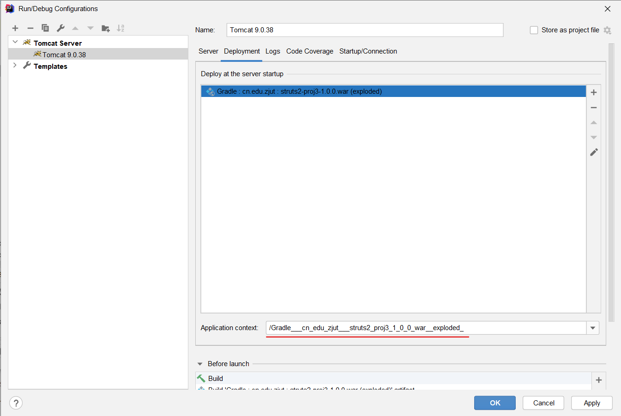Open store as project file settings gear
This screenshot has width=621, height=416.
click(608, 30)
